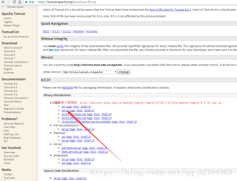Open Presentations sidebar link
The width and height of the screenshot is (237, 181).
coord(12,112)
